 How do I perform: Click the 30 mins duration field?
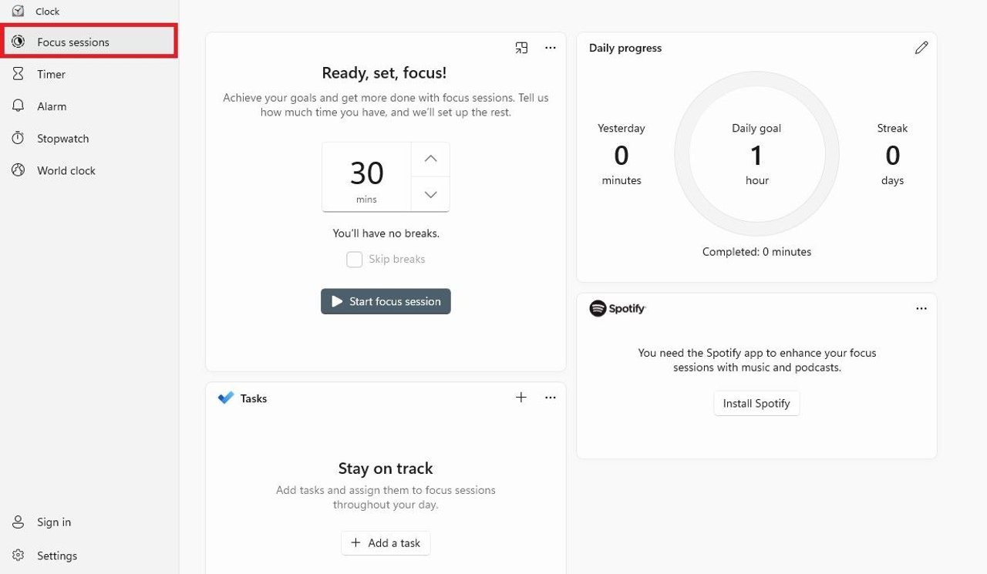coord(366,177)
